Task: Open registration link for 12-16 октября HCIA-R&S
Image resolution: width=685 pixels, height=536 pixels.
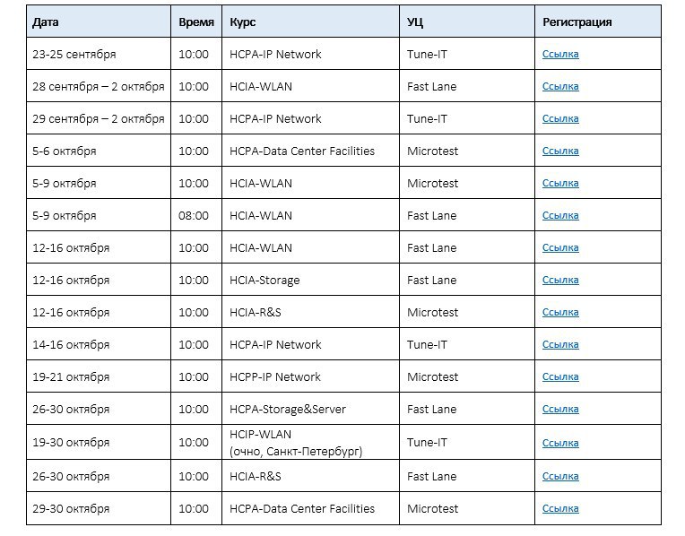Action: [560, 312]
